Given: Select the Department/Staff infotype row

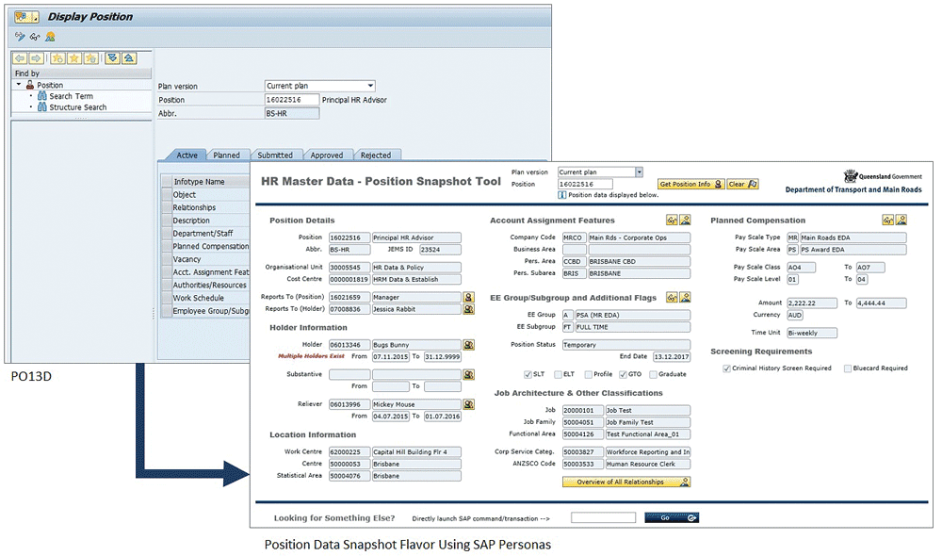Looking at the screenshot, I should tap(206, 233).
